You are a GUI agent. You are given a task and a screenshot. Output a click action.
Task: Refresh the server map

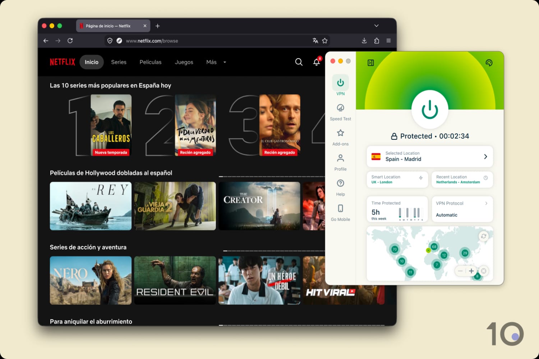pyautogui.click(x=484, y=236)
